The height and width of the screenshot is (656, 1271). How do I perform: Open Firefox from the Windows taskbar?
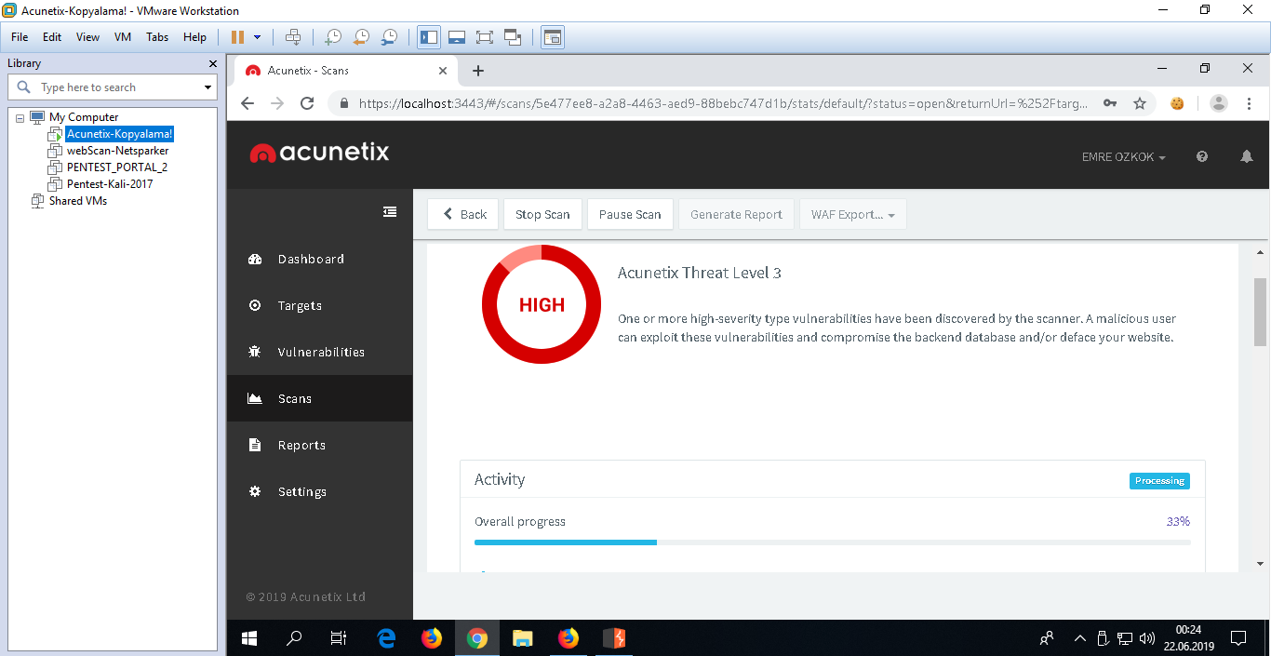[431, 638]
